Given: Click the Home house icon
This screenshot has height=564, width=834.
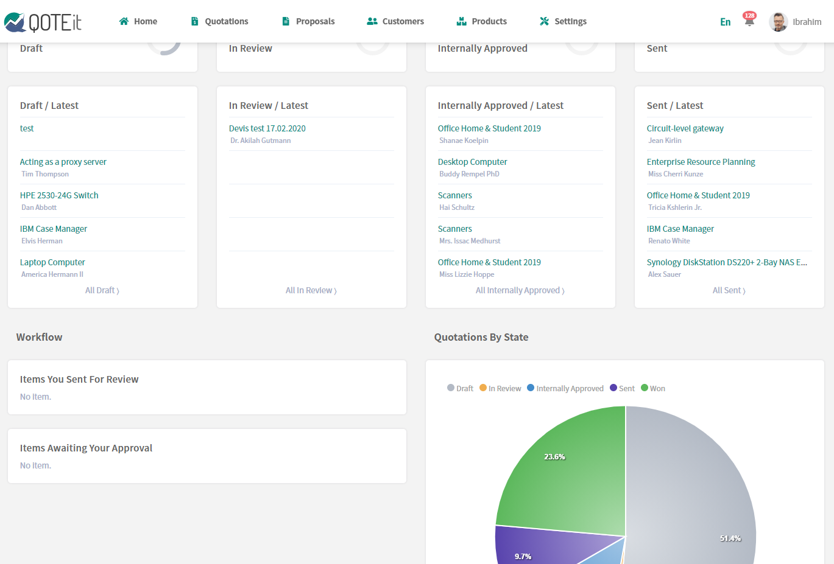Looking at the screenshot, I should (x=124, y=21).
